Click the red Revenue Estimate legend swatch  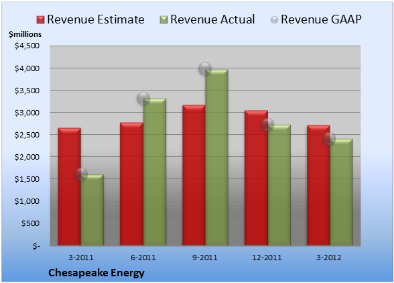point(40,20)
